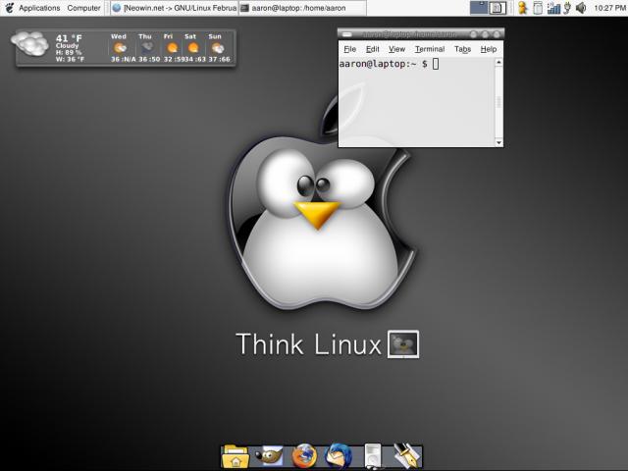628x471 pixels.
Task: Open the terminal File menu
Action: click(x=349, y=49)
